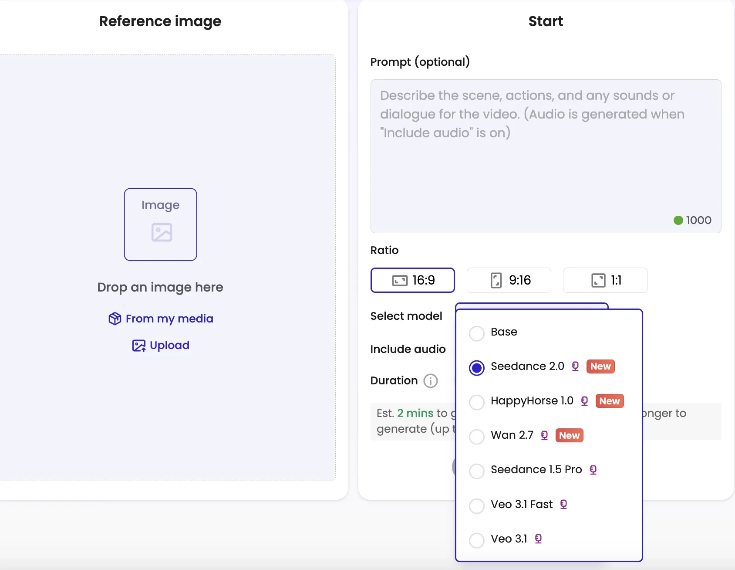Click the Est. 2 mins estimate text
The image size is (735, 570).
(x=405, y=413)
